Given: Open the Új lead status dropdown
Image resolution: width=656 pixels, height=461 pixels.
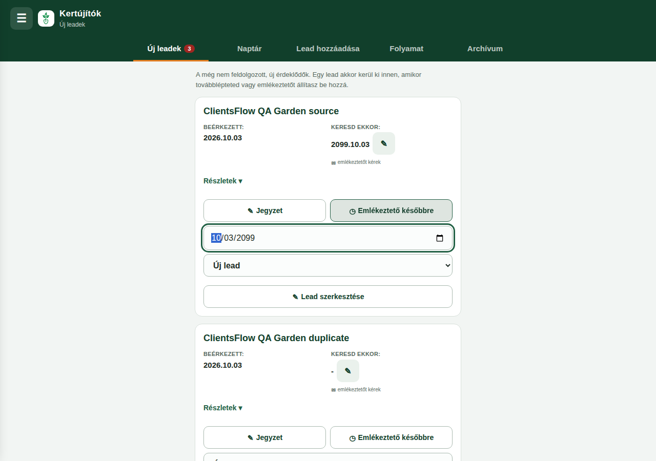Looking at the screenshot, I should point(328,265).
